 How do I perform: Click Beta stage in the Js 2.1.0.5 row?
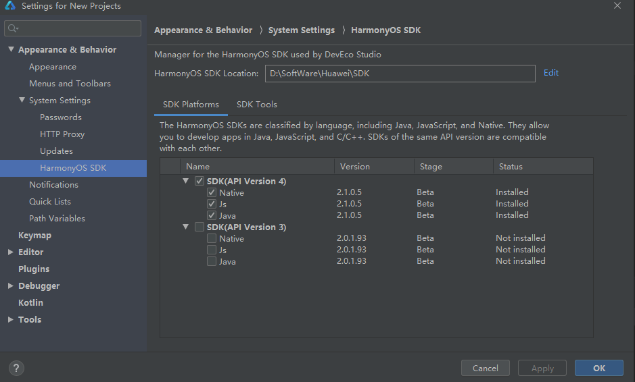pyautogui.click(x=425, y=204)
